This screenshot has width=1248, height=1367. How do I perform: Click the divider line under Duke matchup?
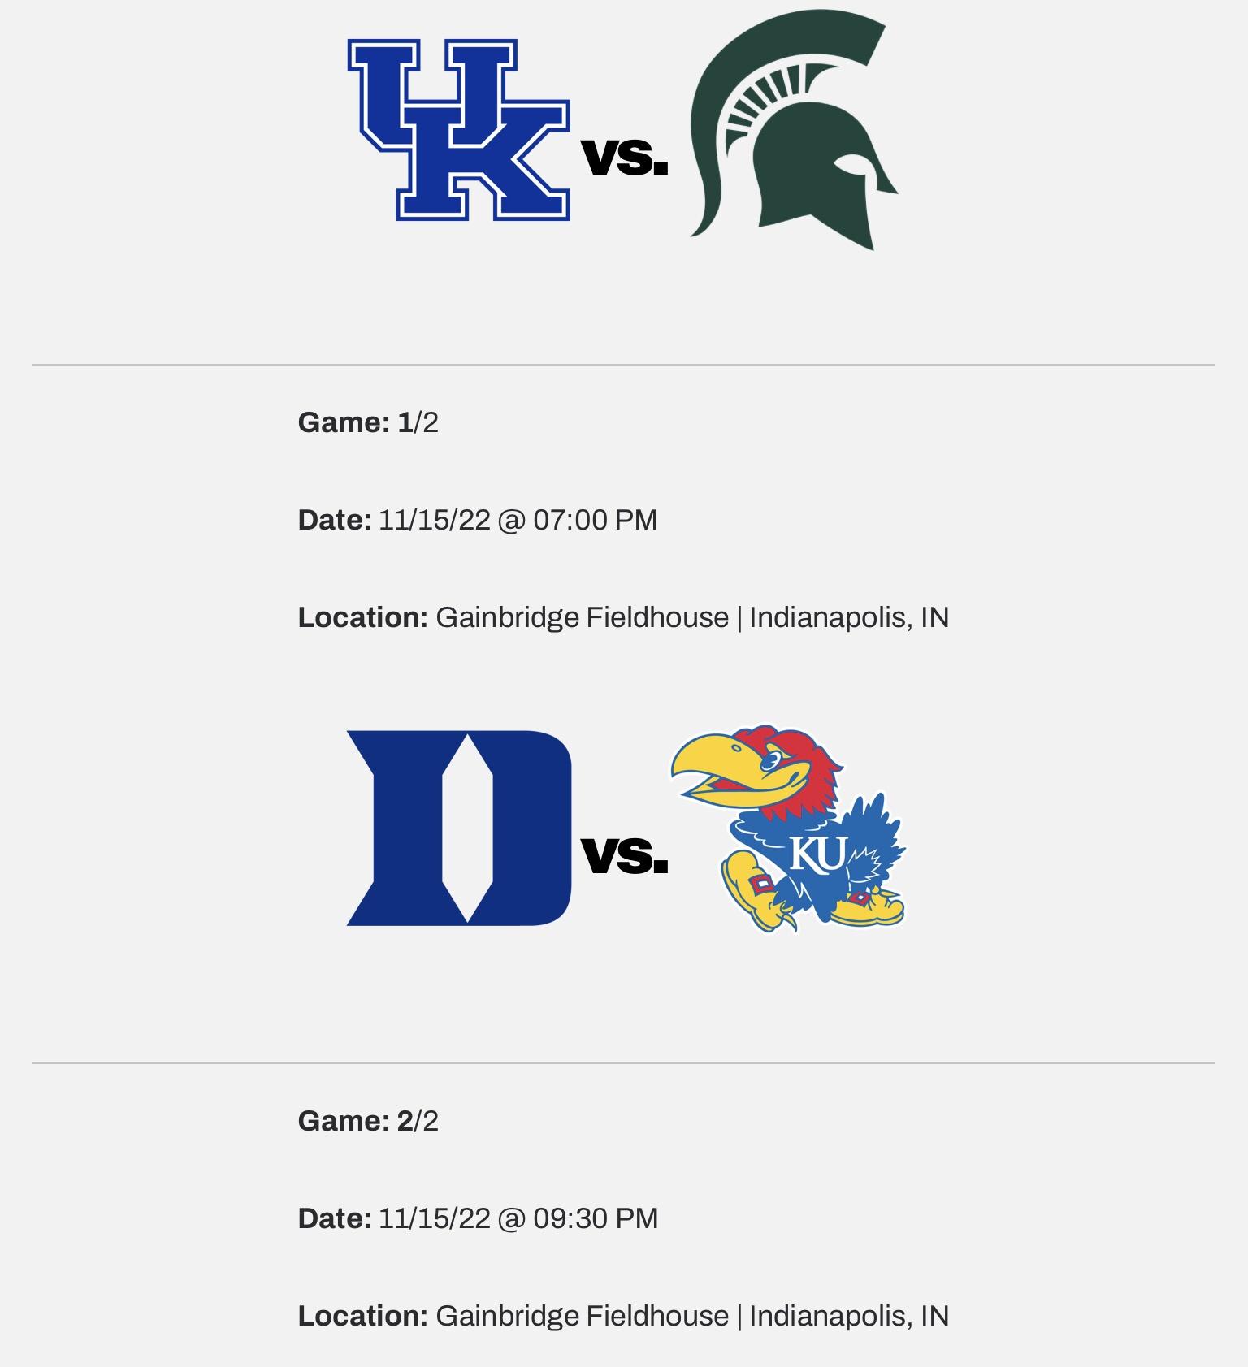pos(624,1062)
